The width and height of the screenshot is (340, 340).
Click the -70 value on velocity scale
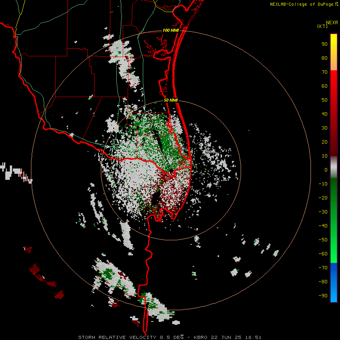[323, 267]
